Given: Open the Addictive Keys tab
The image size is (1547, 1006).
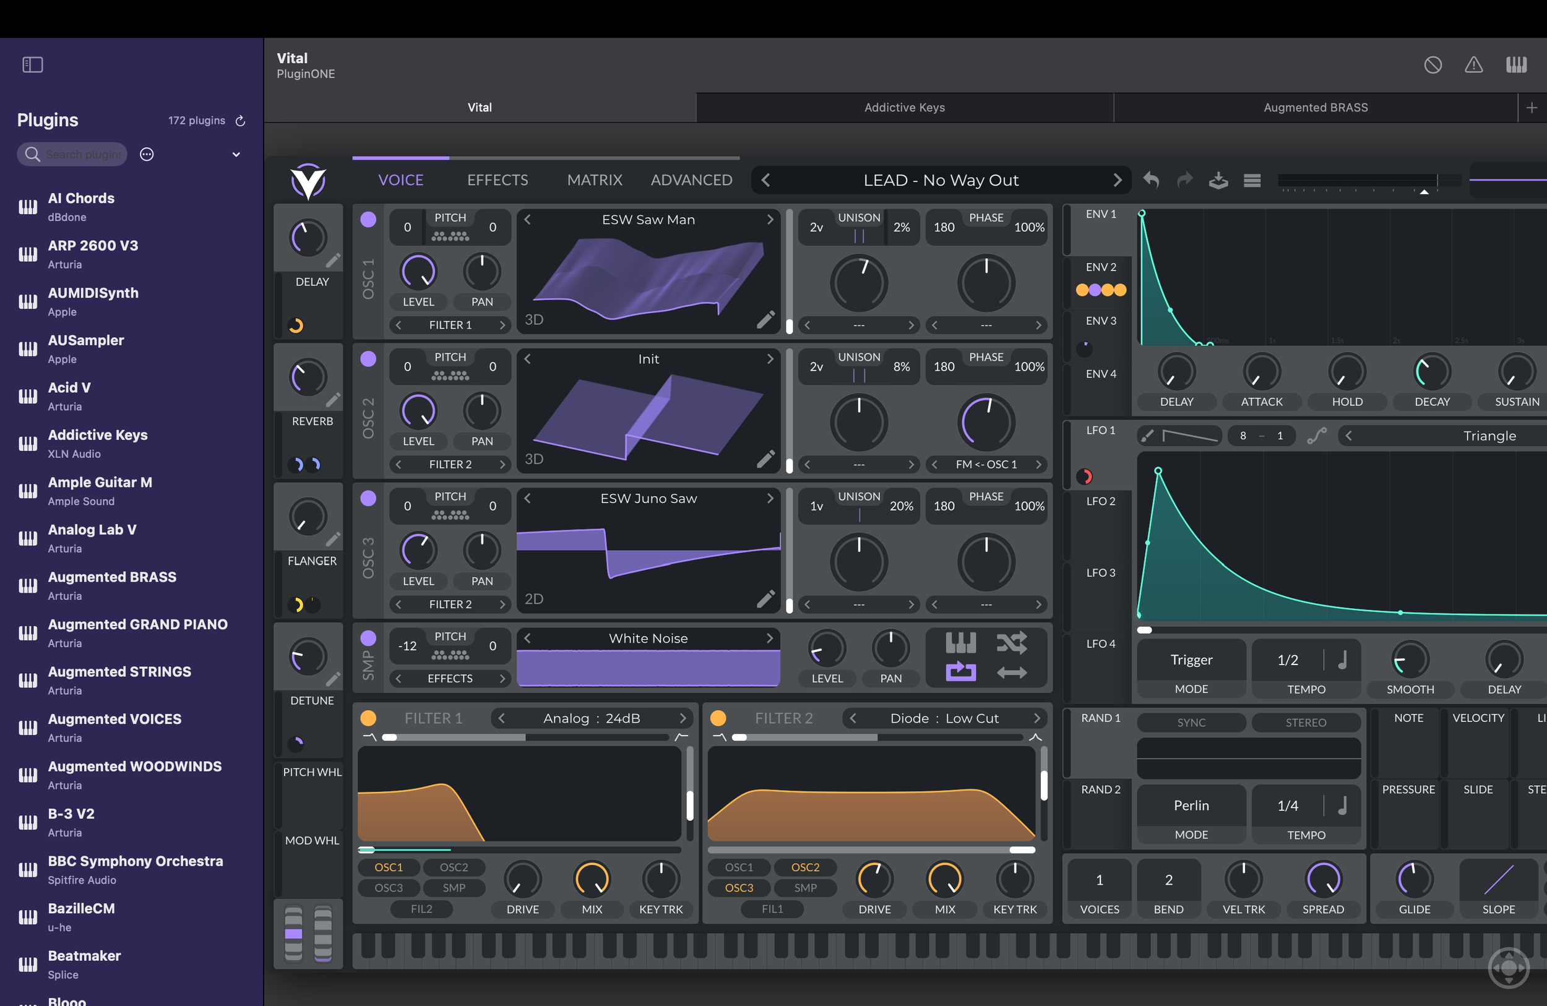Looking at the screenshot, I should coord(904,107).
